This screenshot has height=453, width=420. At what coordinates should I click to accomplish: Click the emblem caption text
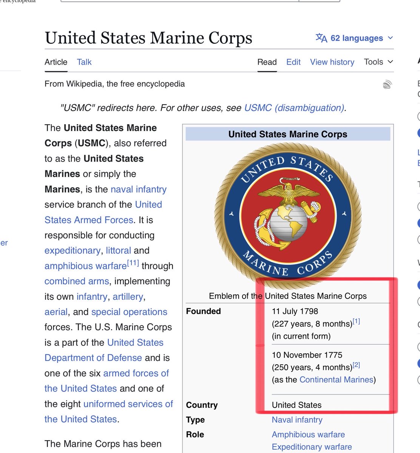coord(288,296)
